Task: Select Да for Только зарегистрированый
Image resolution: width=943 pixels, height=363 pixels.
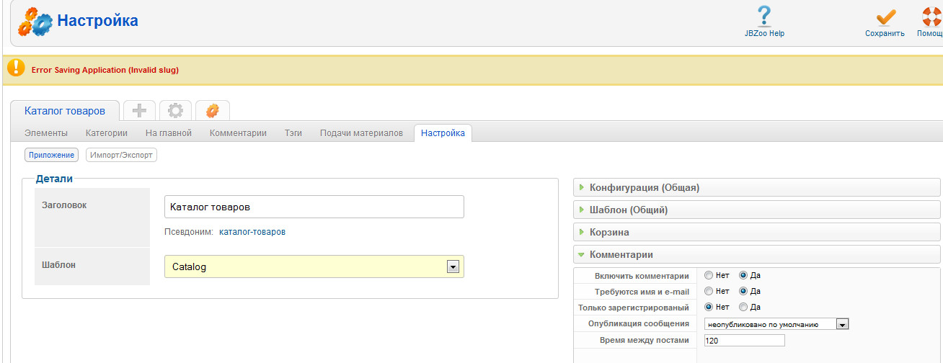Action: 743,308
